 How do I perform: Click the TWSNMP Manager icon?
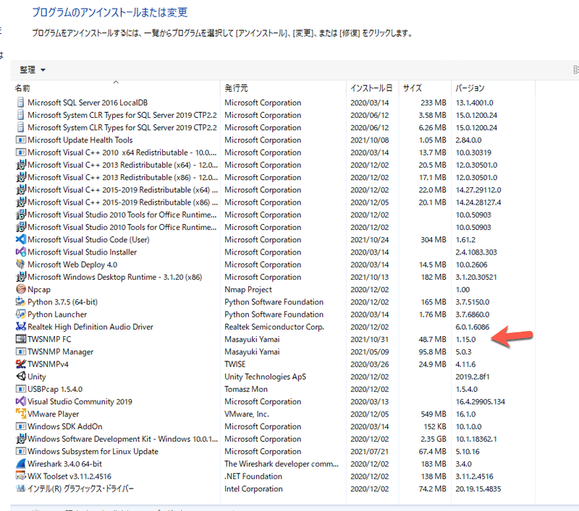point(21,352)
